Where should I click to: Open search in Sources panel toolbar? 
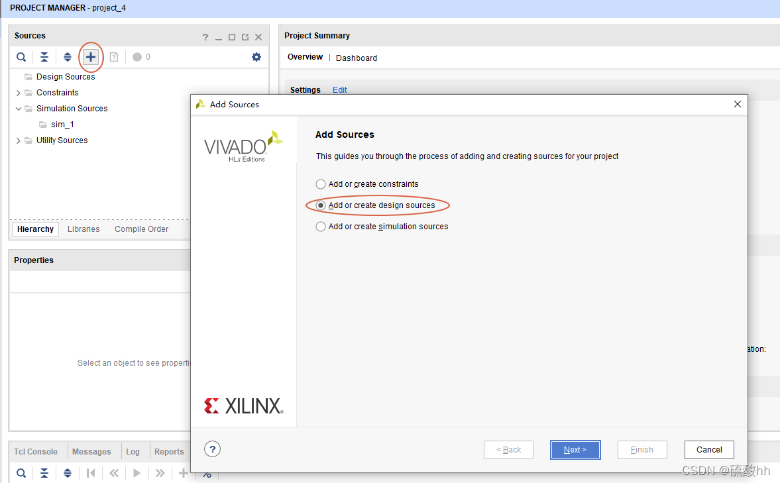coord(21,57)
